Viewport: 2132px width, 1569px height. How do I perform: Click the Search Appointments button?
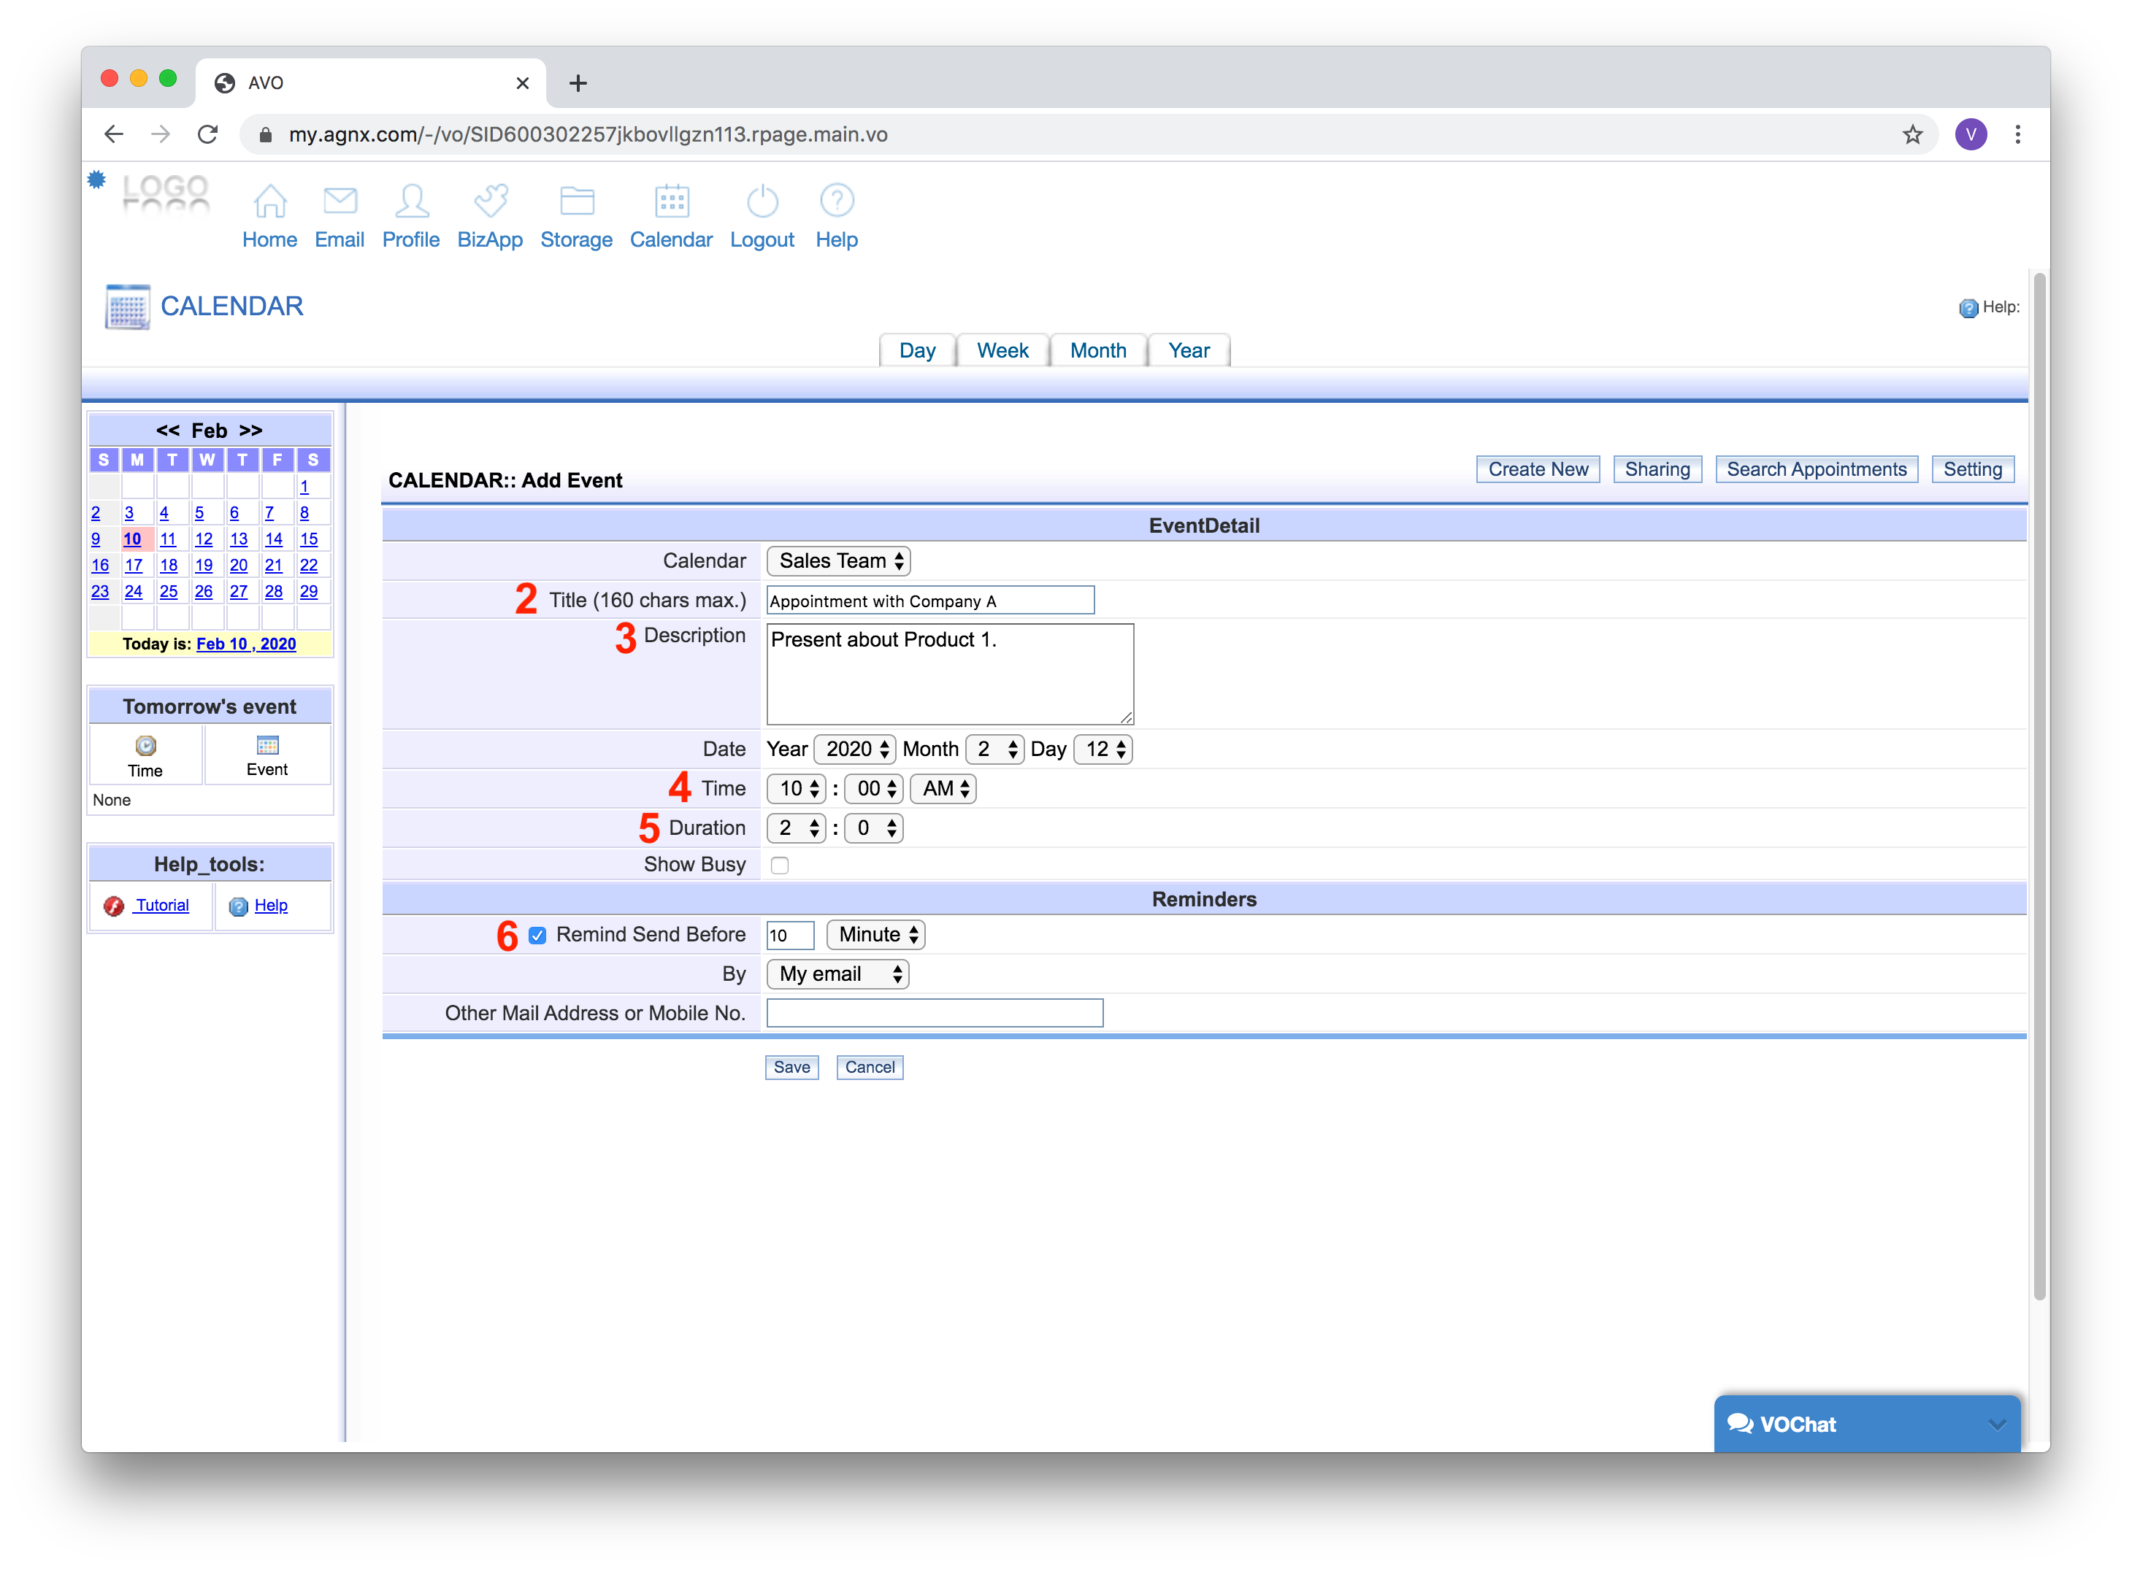click(1816, 469)
